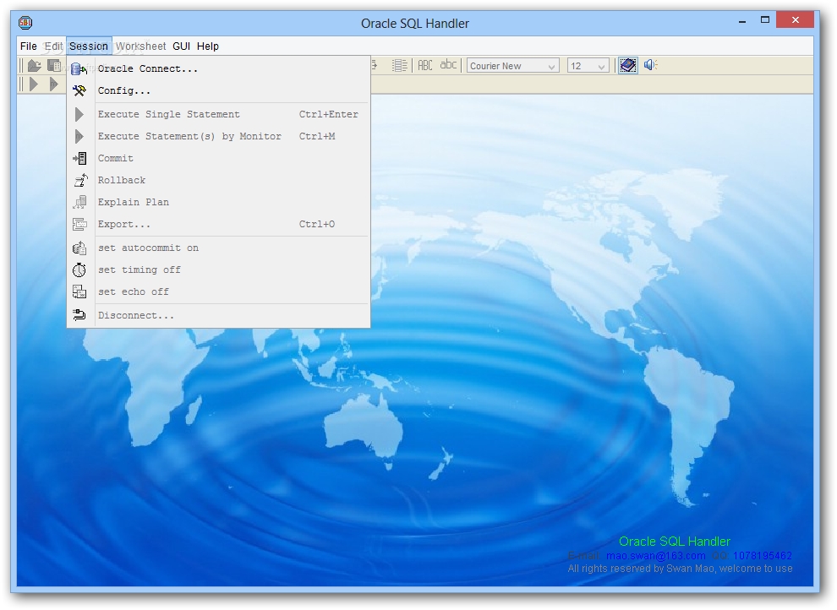837x610 pixels.
Task: Toggle set timing off entry
Action: point(218,270)
